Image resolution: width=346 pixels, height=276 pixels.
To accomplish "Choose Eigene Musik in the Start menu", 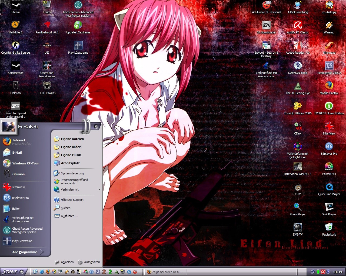I will click(71, 155).
